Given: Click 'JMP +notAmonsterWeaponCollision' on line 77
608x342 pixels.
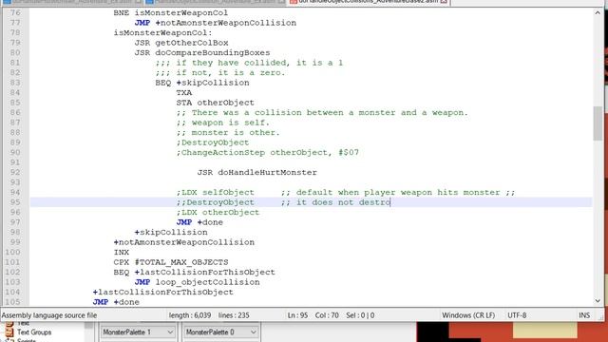Looking at the screenshot, I should (216, 23).
